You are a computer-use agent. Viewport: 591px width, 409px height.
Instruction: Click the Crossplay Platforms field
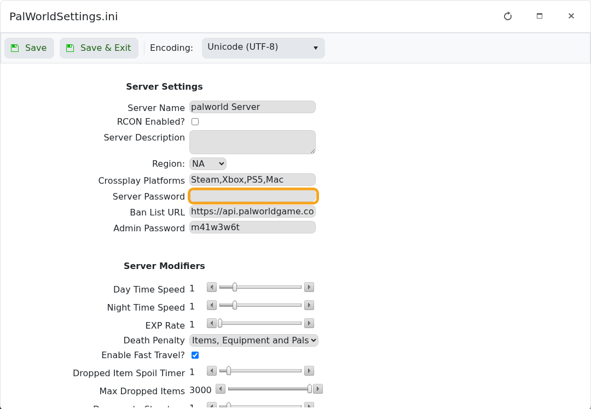tap(252, 180)
